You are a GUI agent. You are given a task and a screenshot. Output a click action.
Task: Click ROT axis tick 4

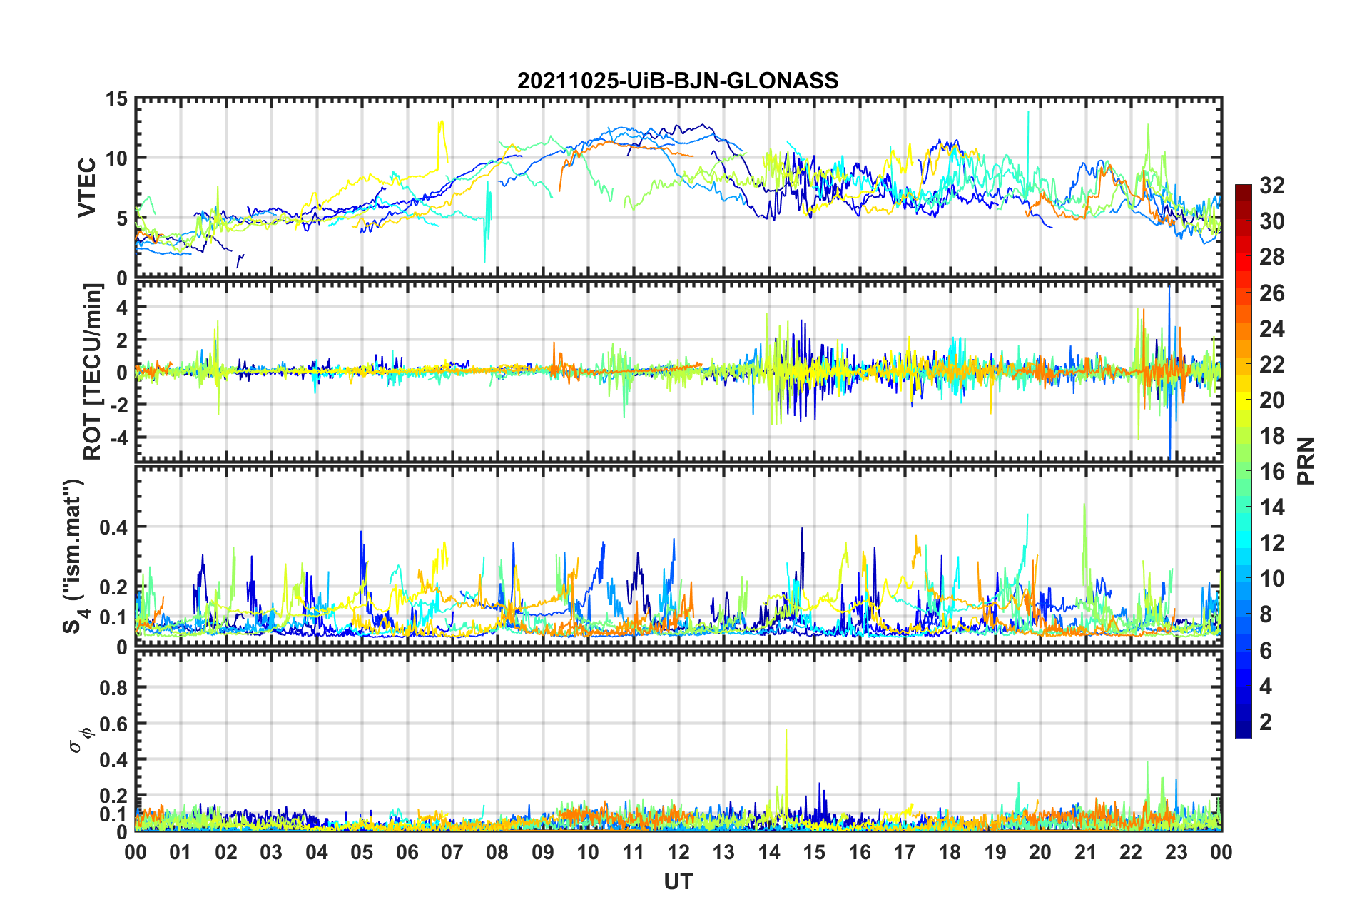pyautogui.click(x=122, y=308)
